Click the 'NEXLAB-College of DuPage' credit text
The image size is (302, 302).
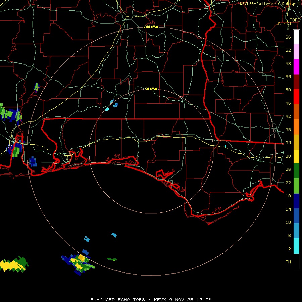tap(269, 4)
